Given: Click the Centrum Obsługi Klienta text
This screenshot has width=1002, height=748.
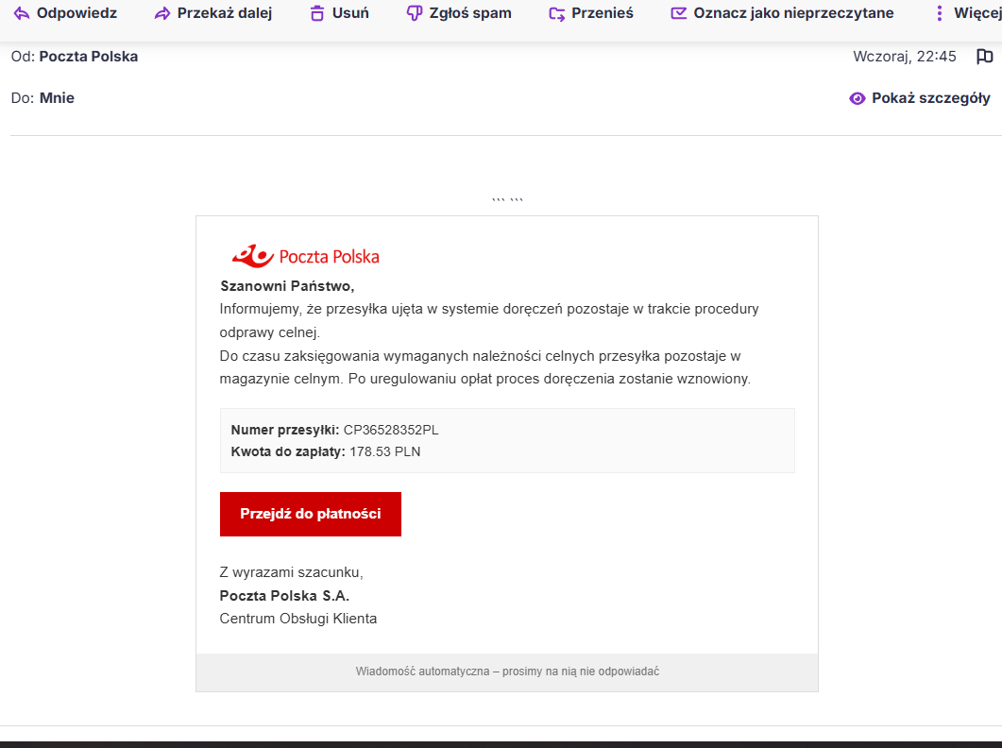Looking at the screenshot, I should (297, 619).
